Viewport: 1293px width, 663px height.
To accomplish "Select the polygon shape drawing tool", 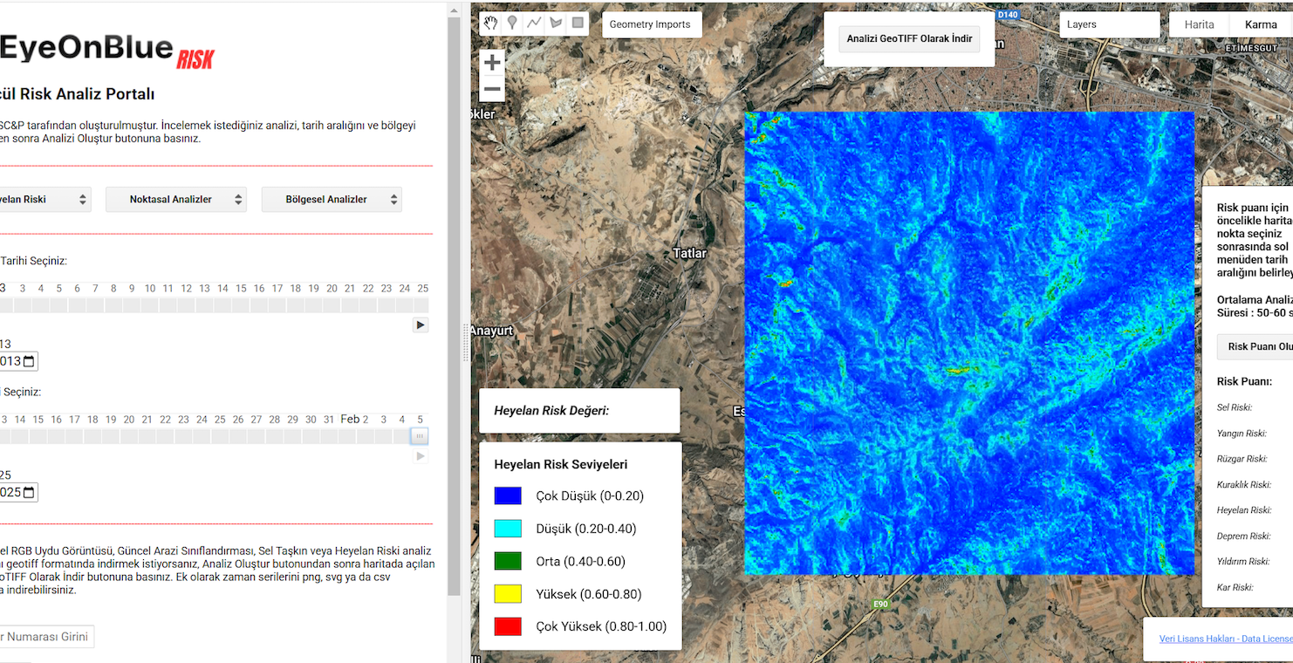I will [556, 24].
